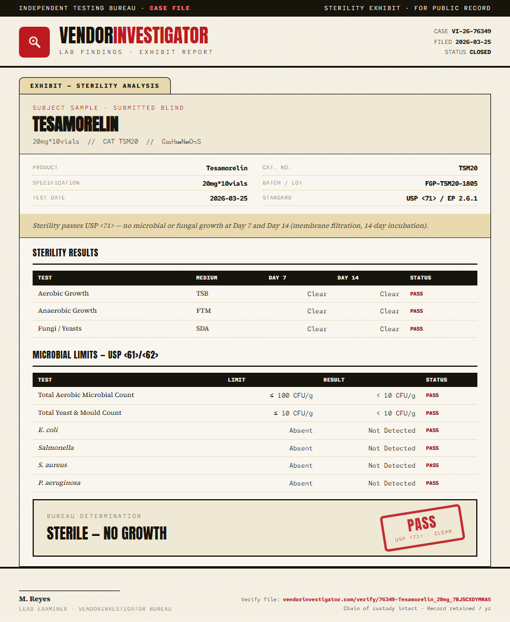This screenshot has width=510, height=622.
Task: Click the TSB medium cell
Action: 202,294
